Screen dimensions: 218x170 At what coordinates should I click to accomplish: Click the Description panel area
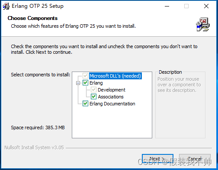click(180, 105)
